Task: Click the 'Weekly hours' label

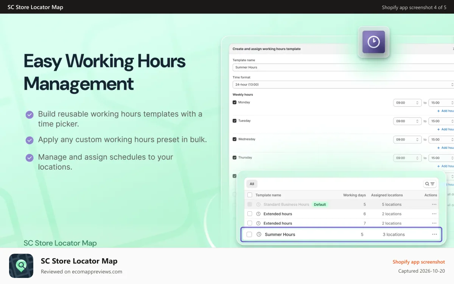Action: tap(243, 95)
